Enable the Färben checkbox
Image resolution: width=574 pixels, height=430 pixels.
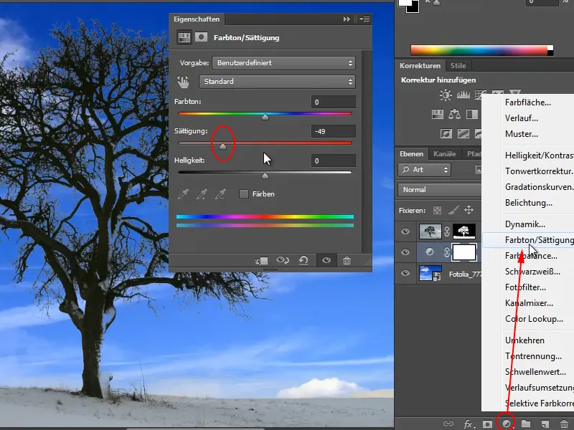pyautogui.click(x=244, y=194)
